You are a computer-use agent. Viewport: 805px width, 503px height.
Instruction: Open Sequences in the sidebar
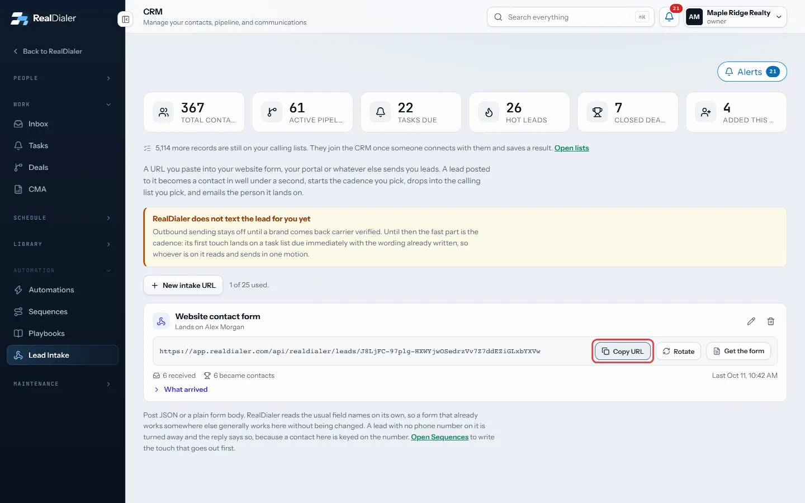pos(62,312)
